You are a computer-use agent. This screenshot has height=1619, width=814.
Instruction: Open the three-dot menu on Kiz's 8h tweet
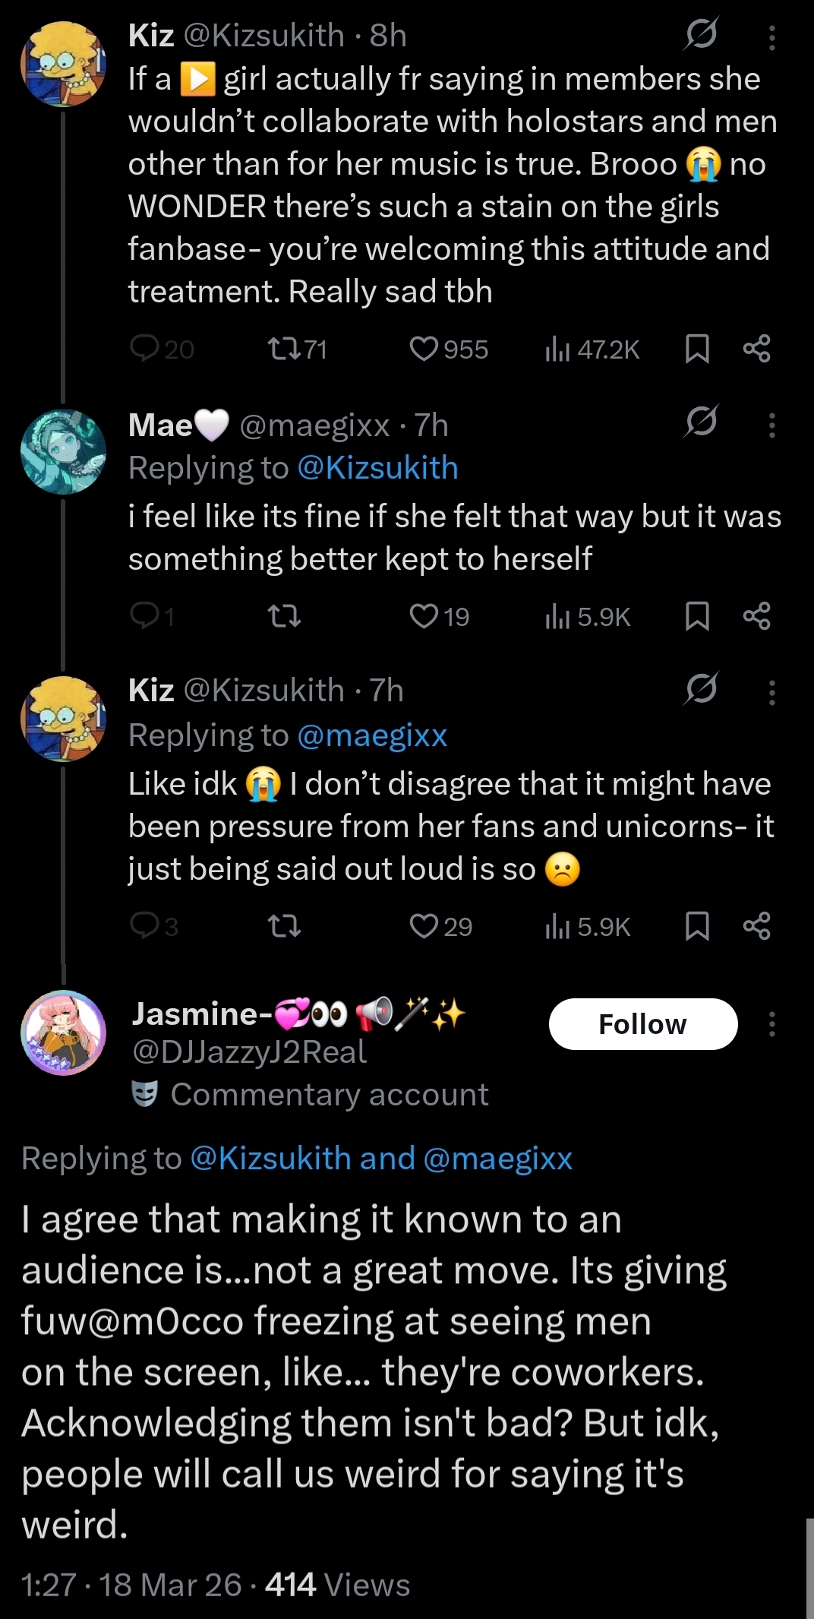point(771,37)
